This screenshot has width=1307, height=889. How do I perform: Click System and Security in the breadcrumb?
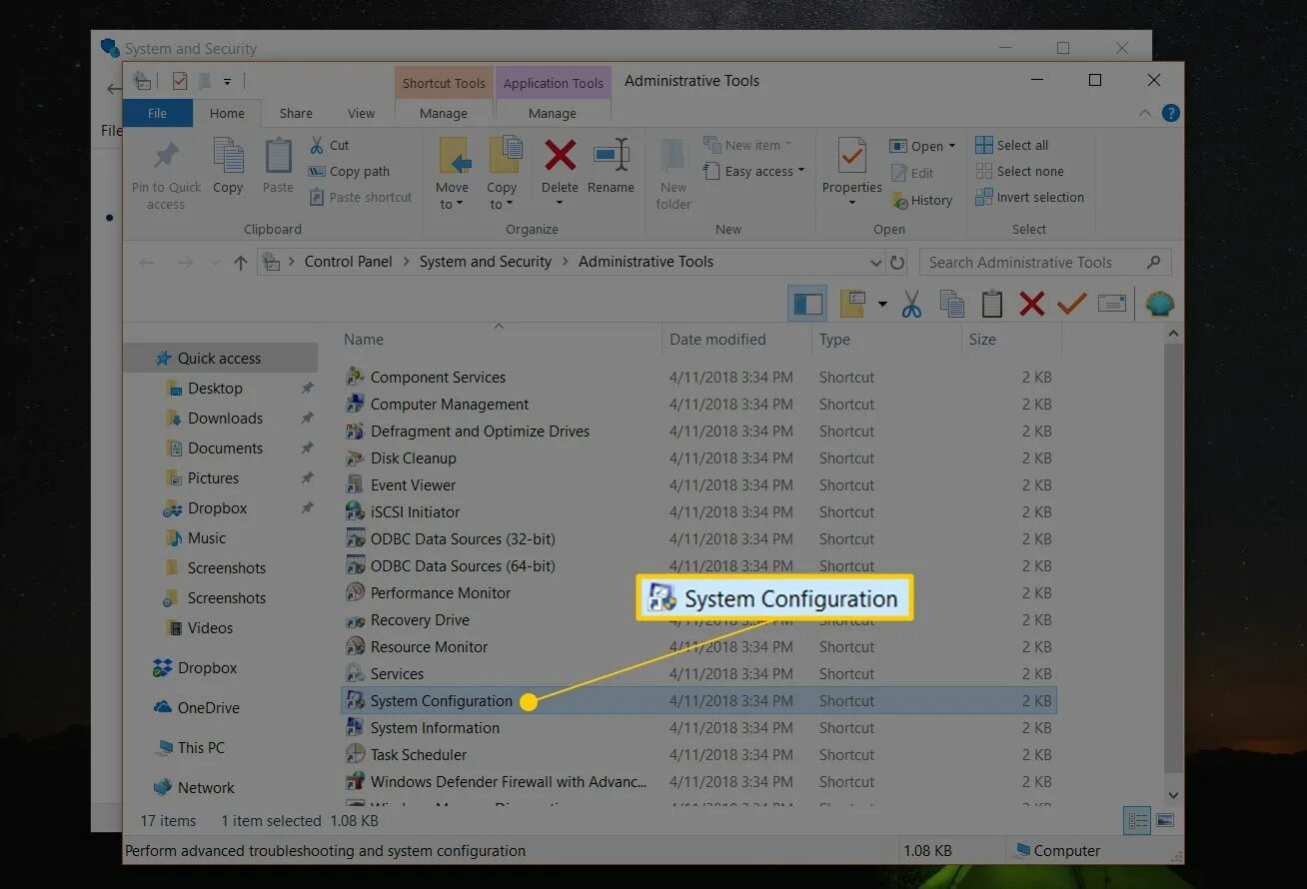(x=485, y=262)
